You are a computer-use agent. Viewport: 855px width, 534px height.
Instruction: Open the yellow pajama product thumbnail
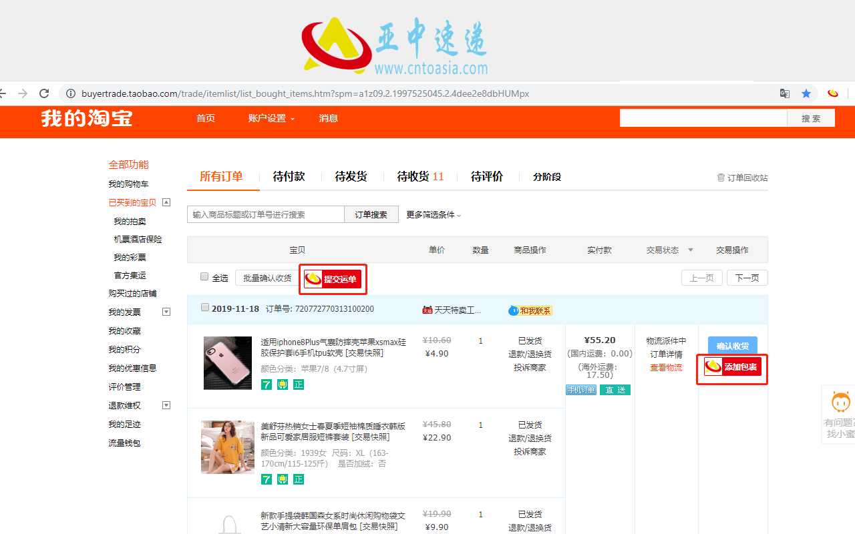[228, 447]
